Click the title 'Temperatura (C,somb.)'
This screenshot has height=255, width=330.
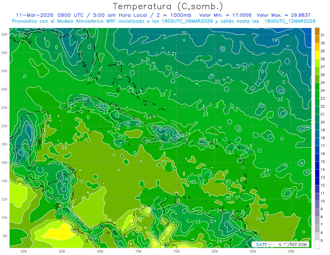168,7
